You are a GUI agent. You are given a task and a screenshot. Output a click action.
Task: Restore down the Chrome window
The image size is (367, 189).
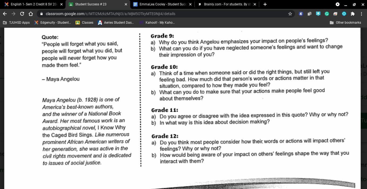tap(354, 4)
